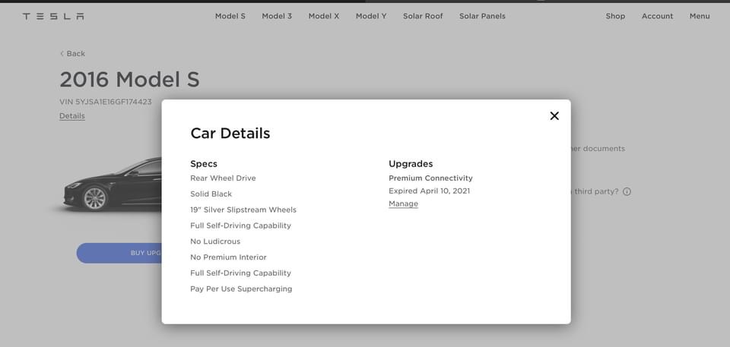Click the info icon beside third party question
Image resolution: width=730 pixels, height=347 pixels.
pos(627,192)
